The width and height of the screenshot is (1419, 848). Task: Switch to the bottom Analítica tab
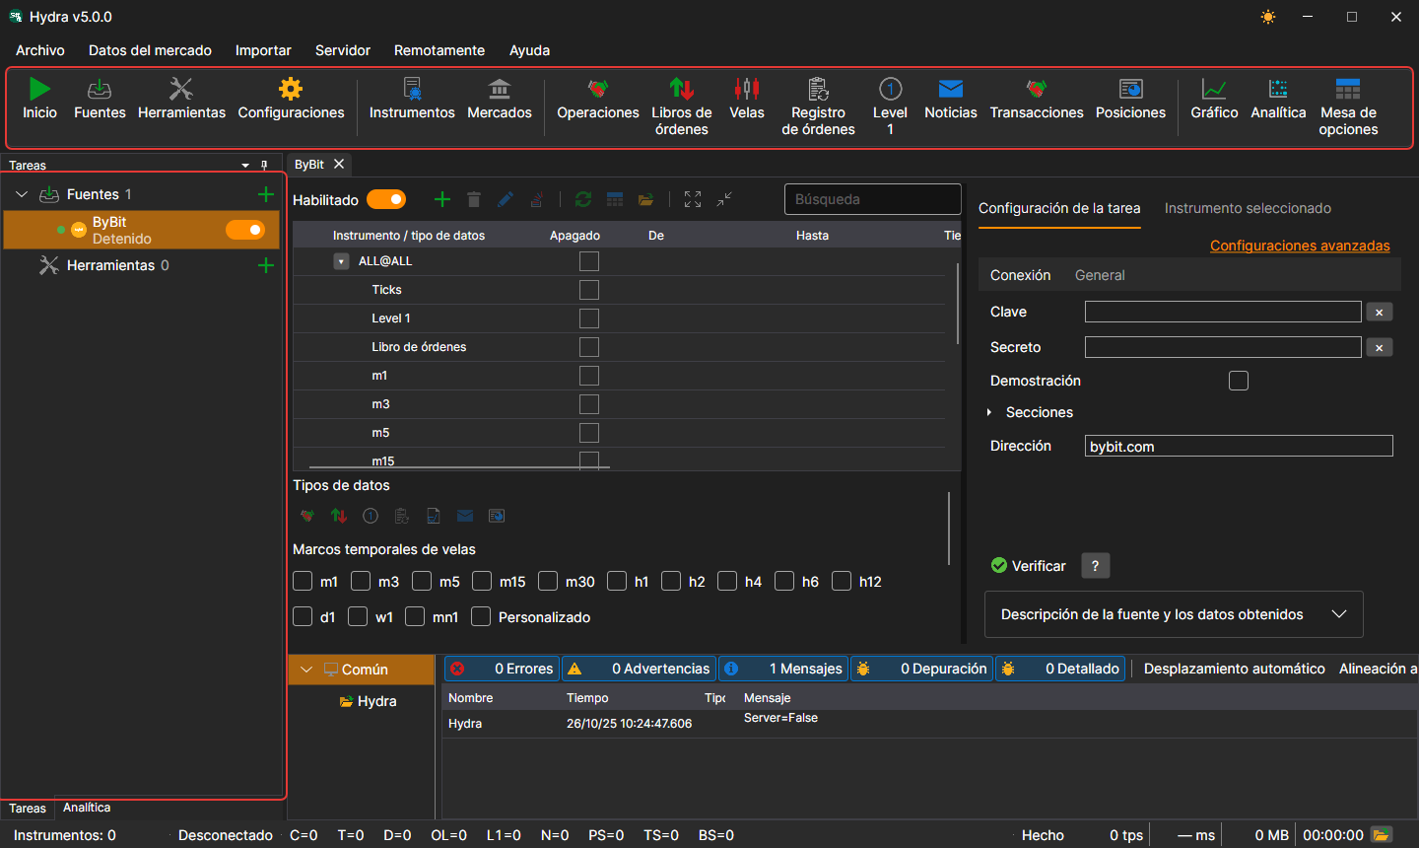[x=87, y=808]
